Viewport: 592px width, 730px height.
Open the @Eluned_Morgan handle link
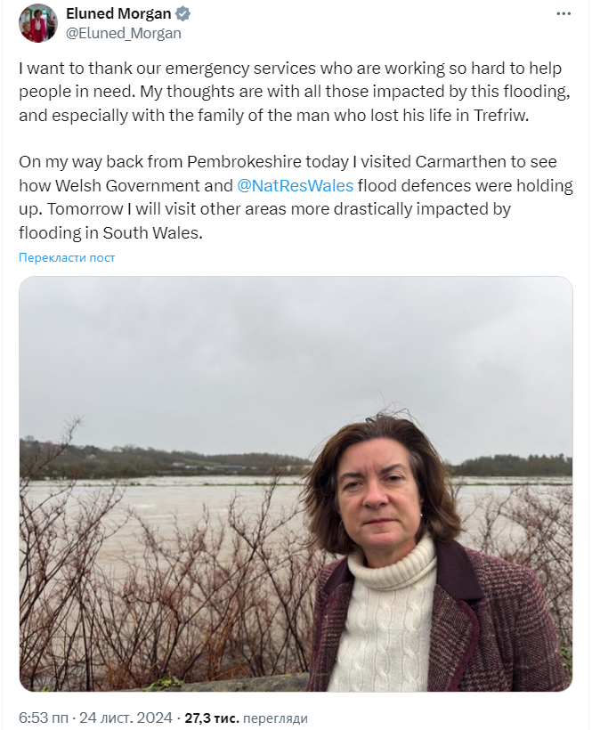[x=123, y=33]
